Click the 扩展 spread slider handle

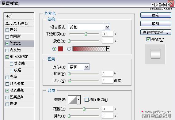point(69,73)
